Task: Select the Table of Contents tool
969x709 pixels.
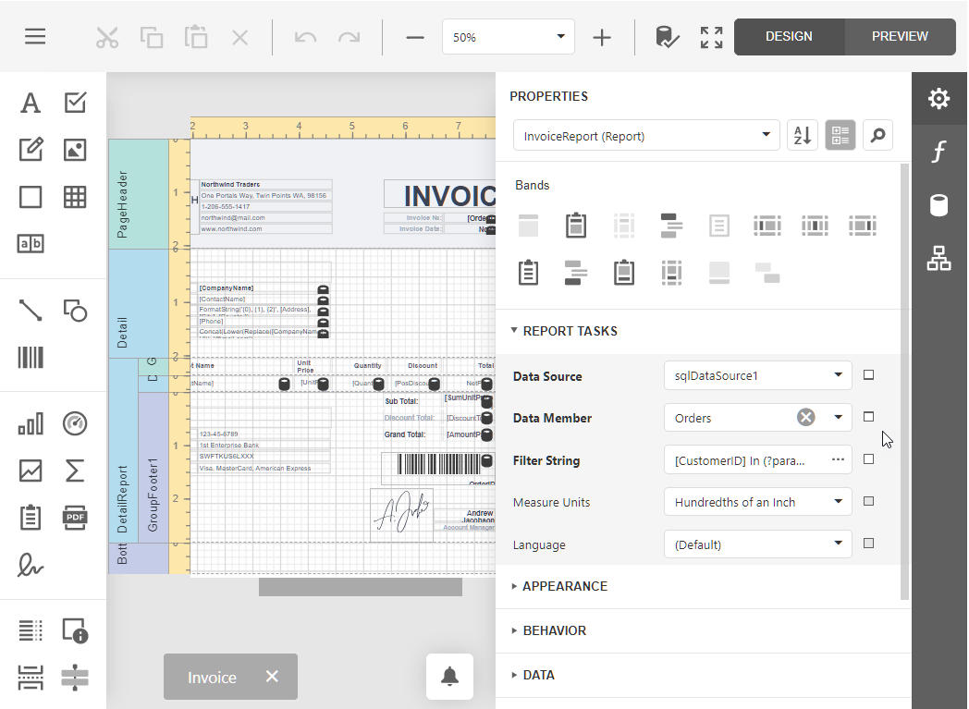Action: click(31, 630)
